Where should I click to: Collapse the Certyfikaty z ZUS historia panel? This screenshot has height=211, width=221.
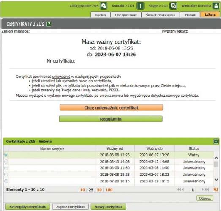(x=216, y=141)
